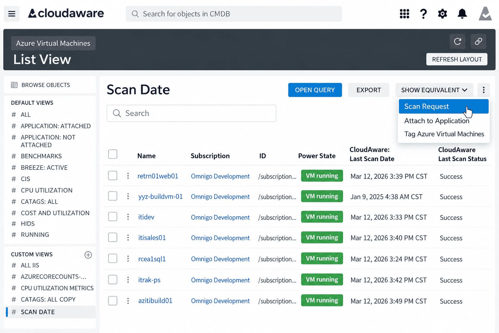Click the three-dot more actions button

[x=483, y=90]
